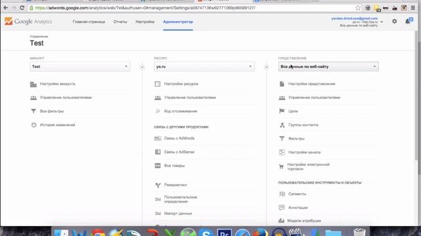Open the Test account dropdown

coord(80,66)
